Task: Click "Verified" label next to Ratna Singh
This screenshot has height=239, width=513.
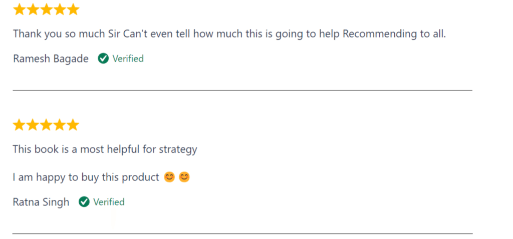Action: 109,202
